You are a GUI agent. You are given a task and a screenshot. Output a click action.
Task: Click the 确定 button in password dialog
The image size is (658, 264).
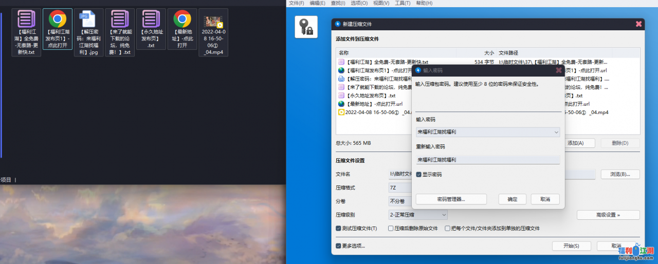pyautogui.click(x=512, y=199)
